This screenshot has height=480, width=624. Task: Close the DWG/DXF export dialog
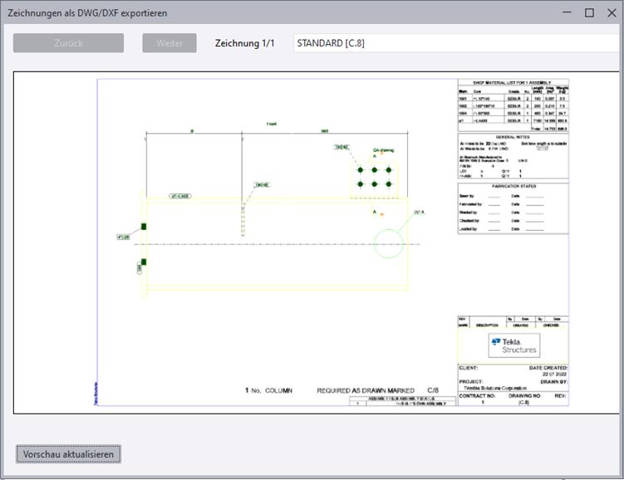(612, 12)
